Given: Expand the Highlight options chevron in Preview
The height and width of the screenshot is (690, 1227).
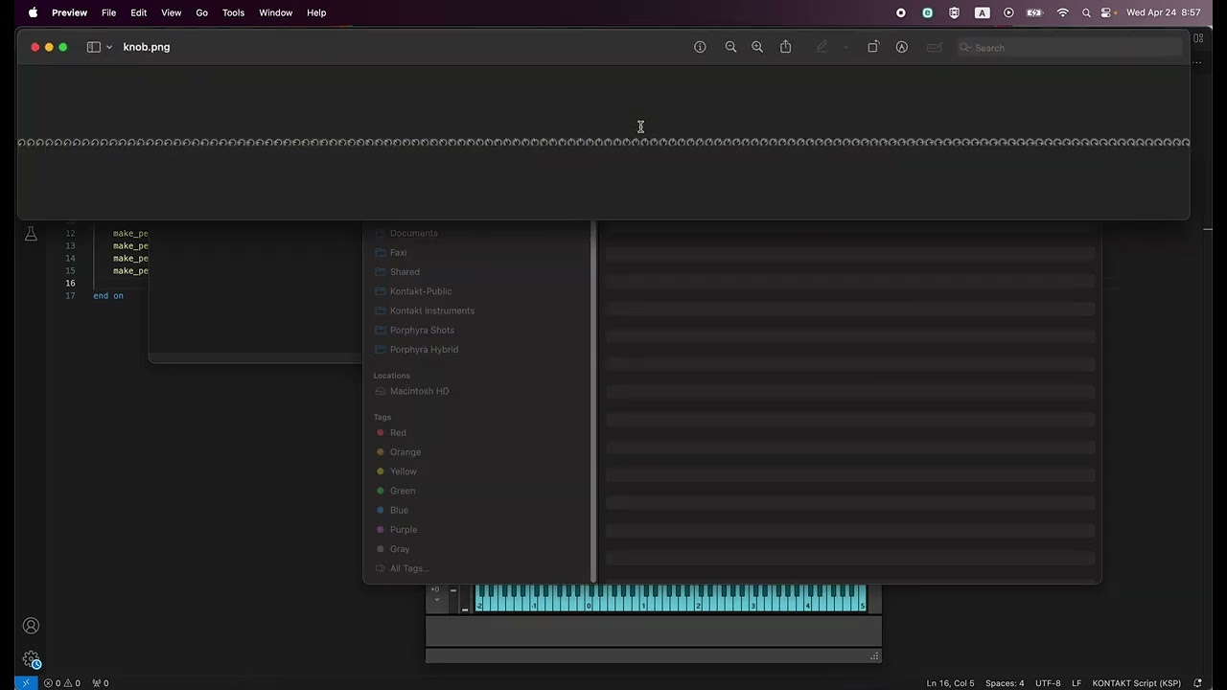Looking at the screenshot, I should point(845,47).
